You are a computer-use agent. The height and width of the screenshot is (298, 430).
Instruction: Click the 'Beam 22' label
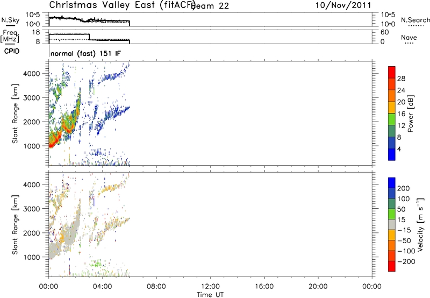210,6
